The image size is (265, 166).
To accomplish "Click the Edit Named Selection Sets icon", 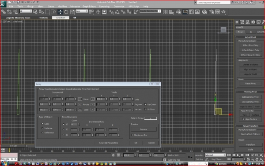I will tap(136, 12).
